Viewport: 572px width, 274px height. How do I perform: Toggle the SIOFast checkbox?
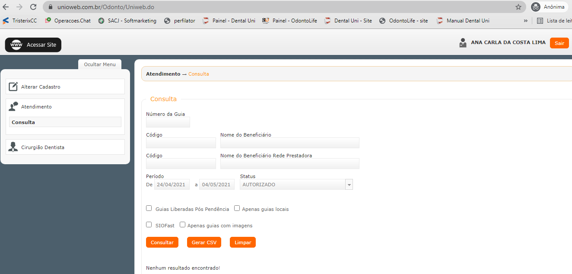(149, 225)
